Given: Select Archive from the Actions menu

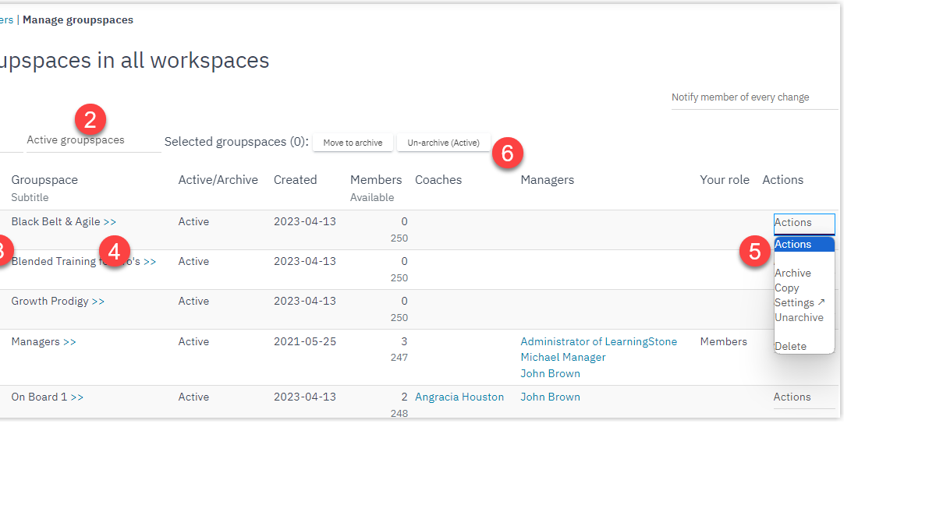Looking at the screenshot, I should click(x=792, y=273).
